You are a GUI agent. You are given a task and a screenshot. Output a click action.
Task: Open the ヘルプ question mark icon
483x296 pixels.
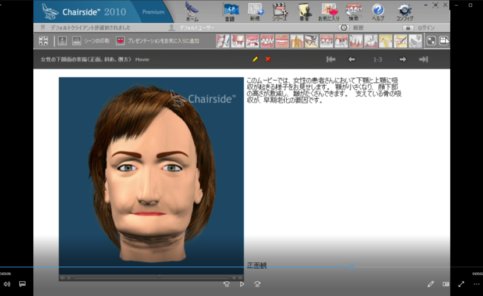pyautogui.click(x=378, y=12)
